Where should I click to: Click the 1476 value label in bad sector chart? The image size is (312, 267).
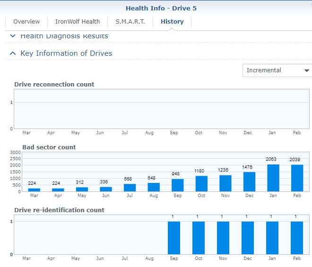[247, 167]
